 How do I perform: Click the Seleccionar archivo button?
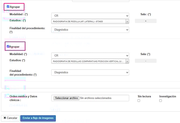(x=66, y=98)
